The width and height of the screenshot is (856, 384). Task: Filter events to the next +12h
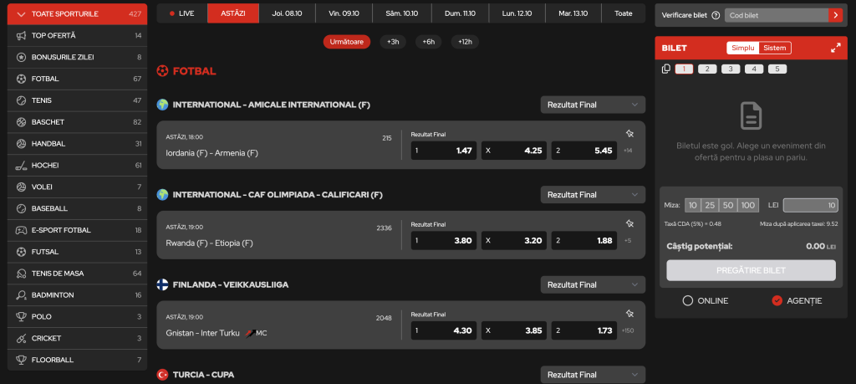[x=465, y=42]
